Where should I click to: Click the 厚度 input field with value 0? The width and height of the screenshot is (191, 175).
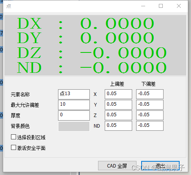74,115
